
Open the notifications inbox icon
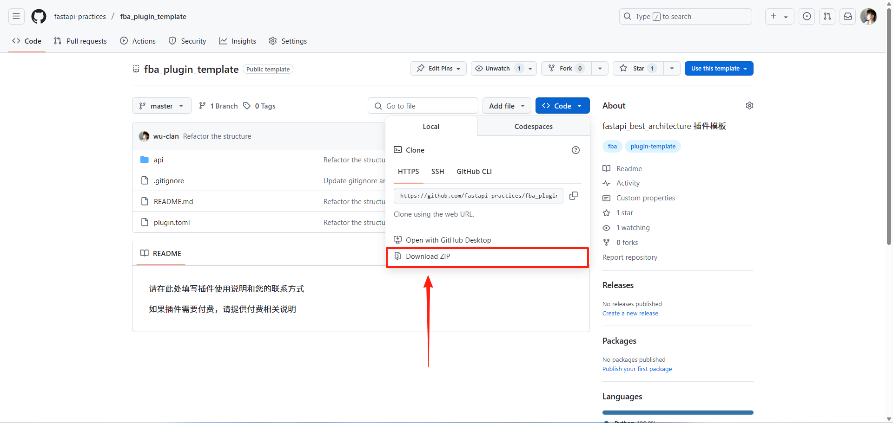847,17
